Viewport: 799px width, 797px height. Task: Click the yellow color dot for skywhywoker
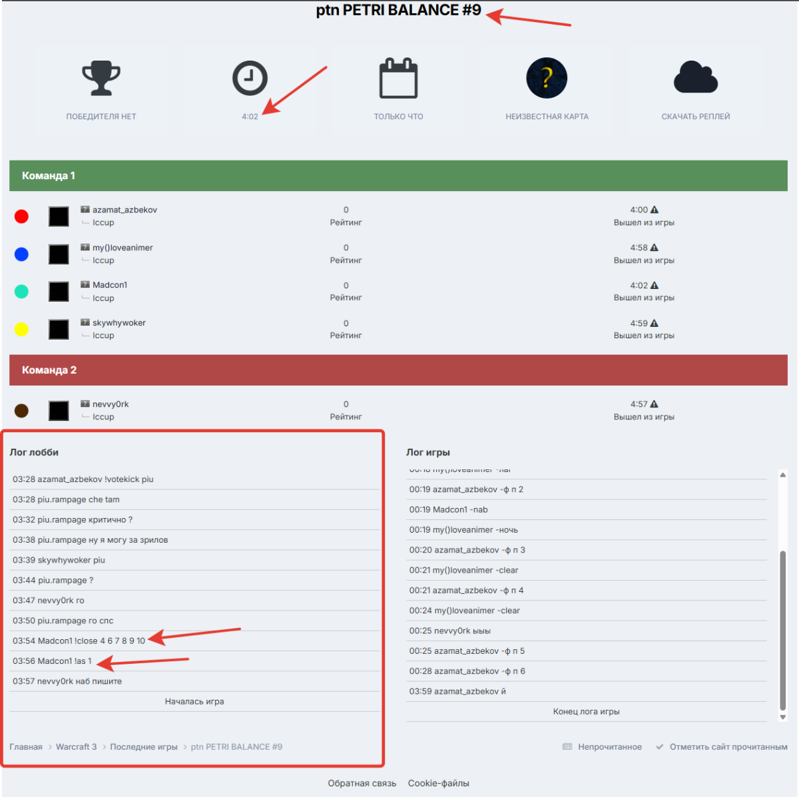[21, 329]
